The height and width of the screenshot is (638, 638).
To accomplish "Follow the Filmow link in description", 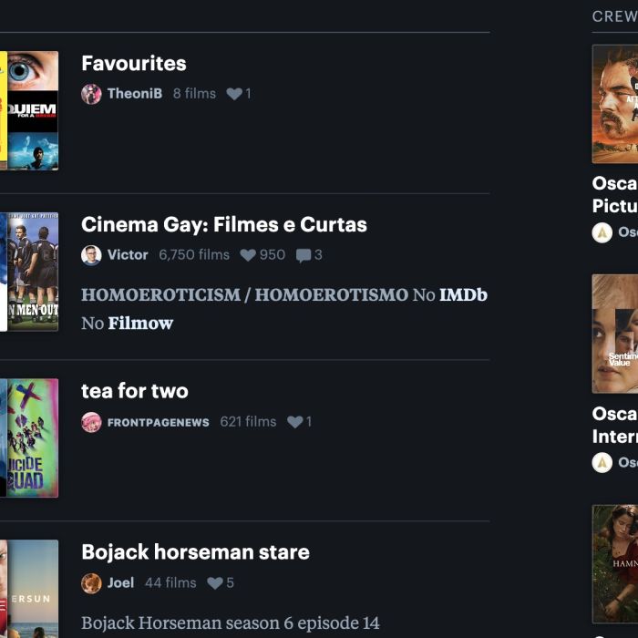I will pyautogui.click(x=140, y=324).
